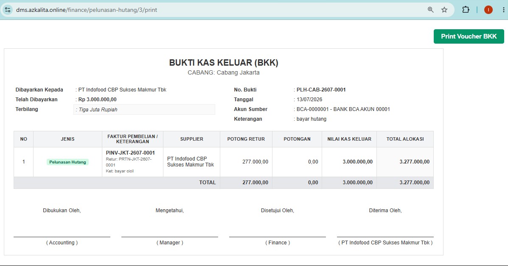This screenshot has height=266, width=508.
Task: Click the Tiga Juta Rupiah field
Action: (x=144, y=110)
